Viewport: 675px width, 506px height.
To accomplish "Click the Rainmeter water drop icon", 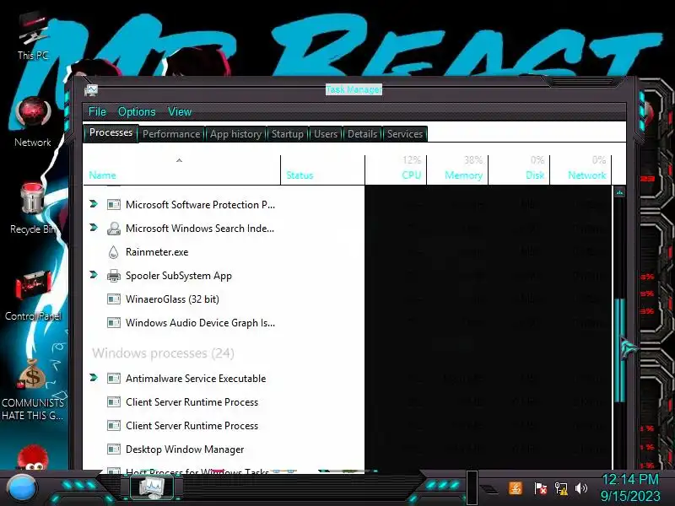I will (x=113, y=252).
